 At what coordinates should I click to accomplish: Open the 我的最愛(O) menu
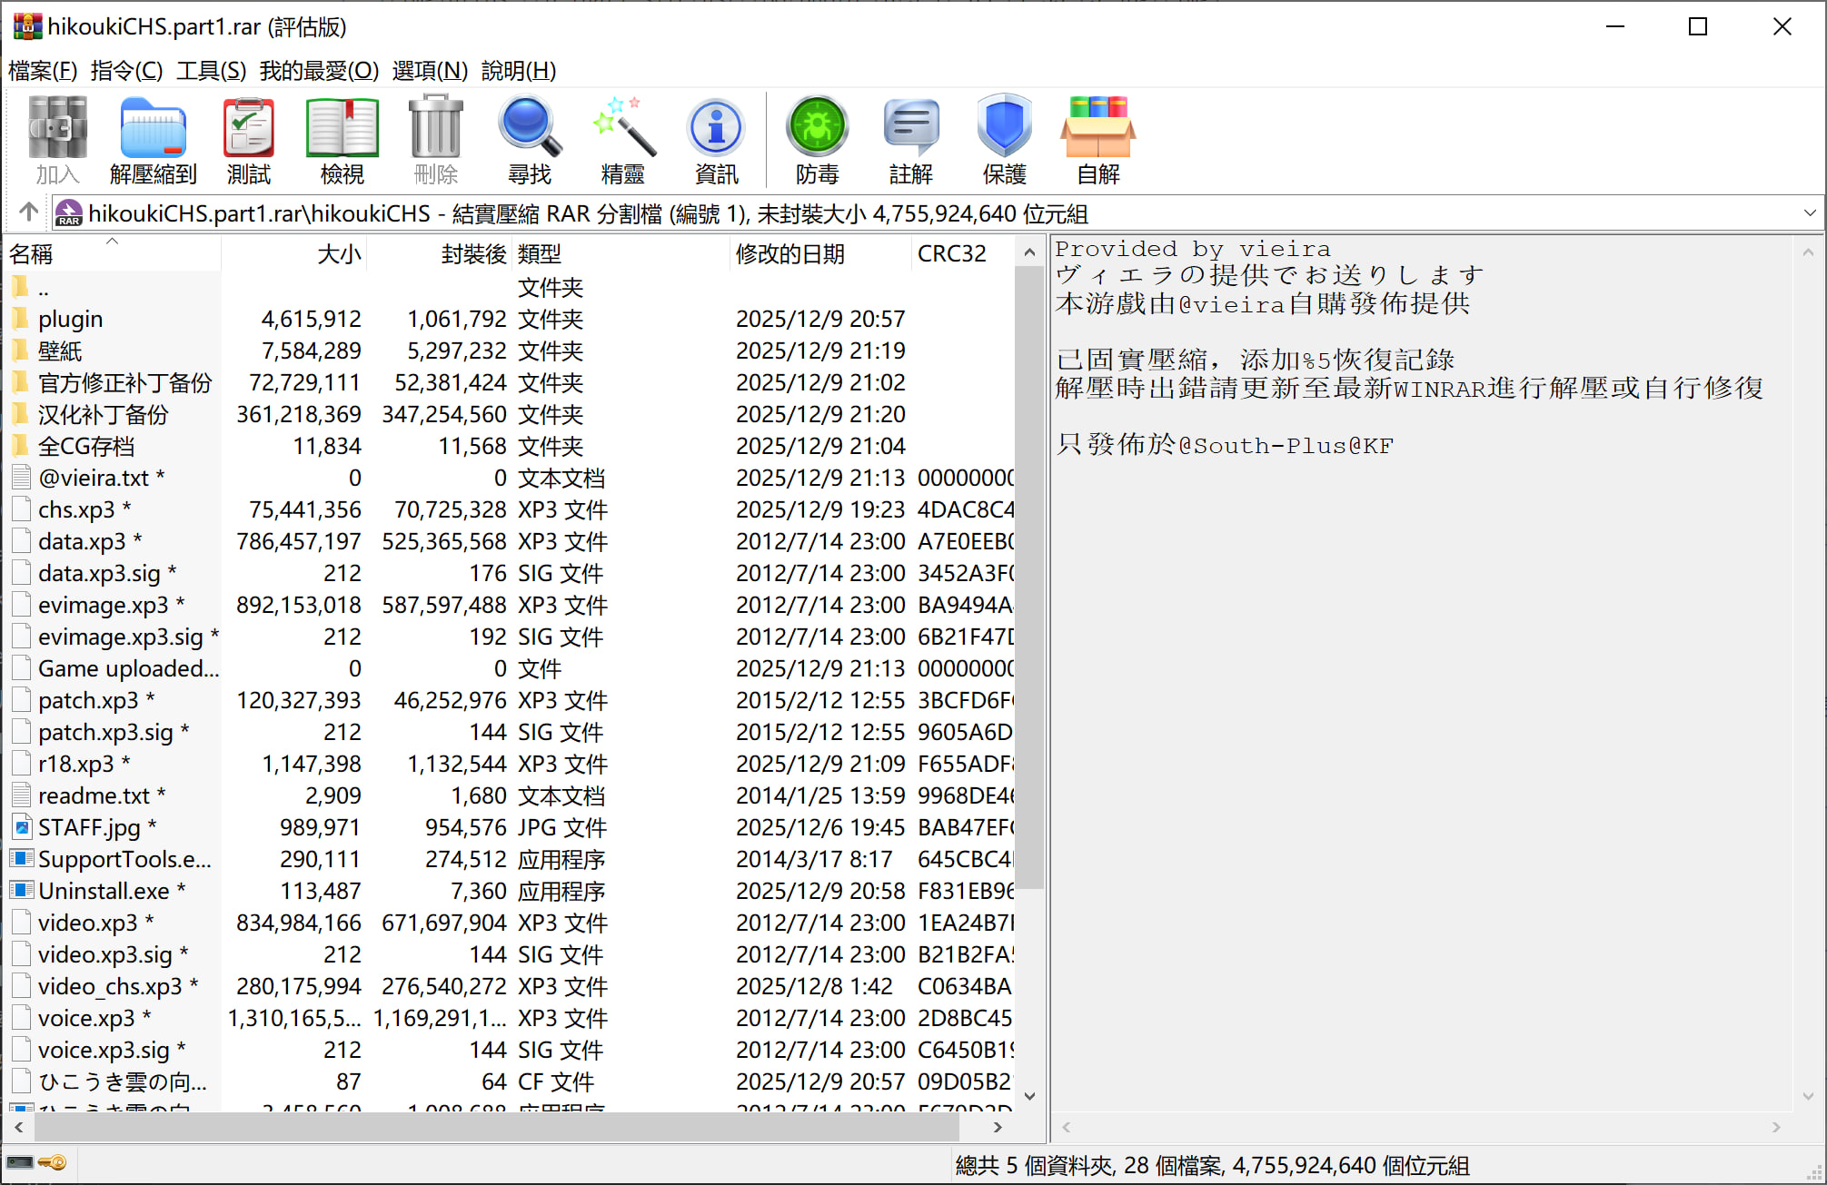pyautogui.click(x=318, y=71)
